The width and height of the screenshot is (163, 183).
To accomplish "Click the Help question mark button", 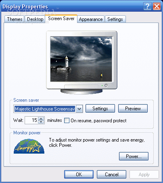I will pyautogui.click(x=148, y=6).
